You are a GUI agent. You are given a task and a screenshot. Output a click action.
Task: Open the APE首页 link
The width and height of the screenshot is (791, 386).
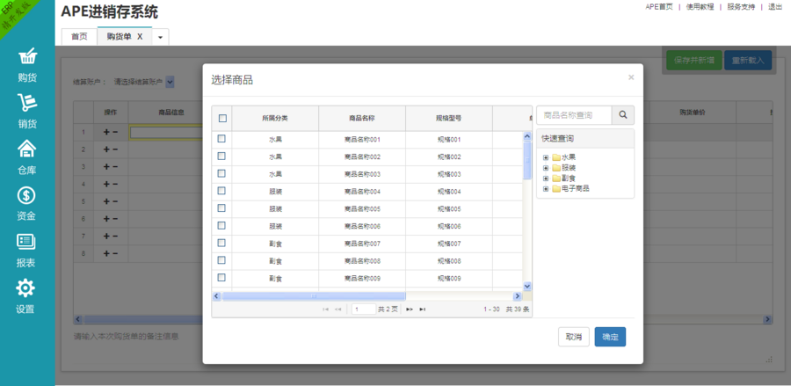pos(659,6)
